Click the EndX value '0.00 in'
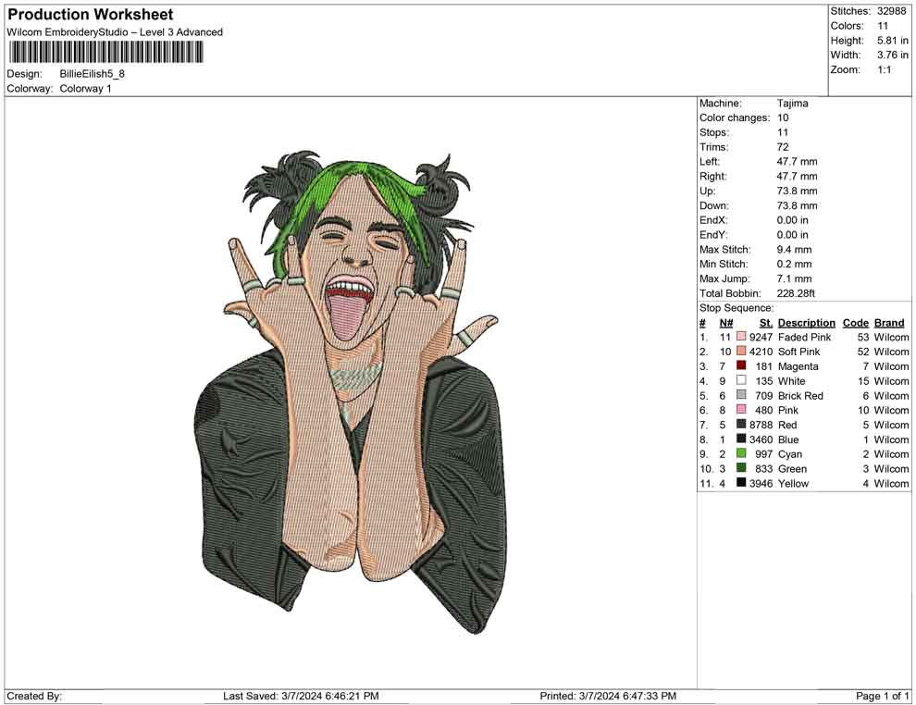The image size is (916, 705). point(793,220)
